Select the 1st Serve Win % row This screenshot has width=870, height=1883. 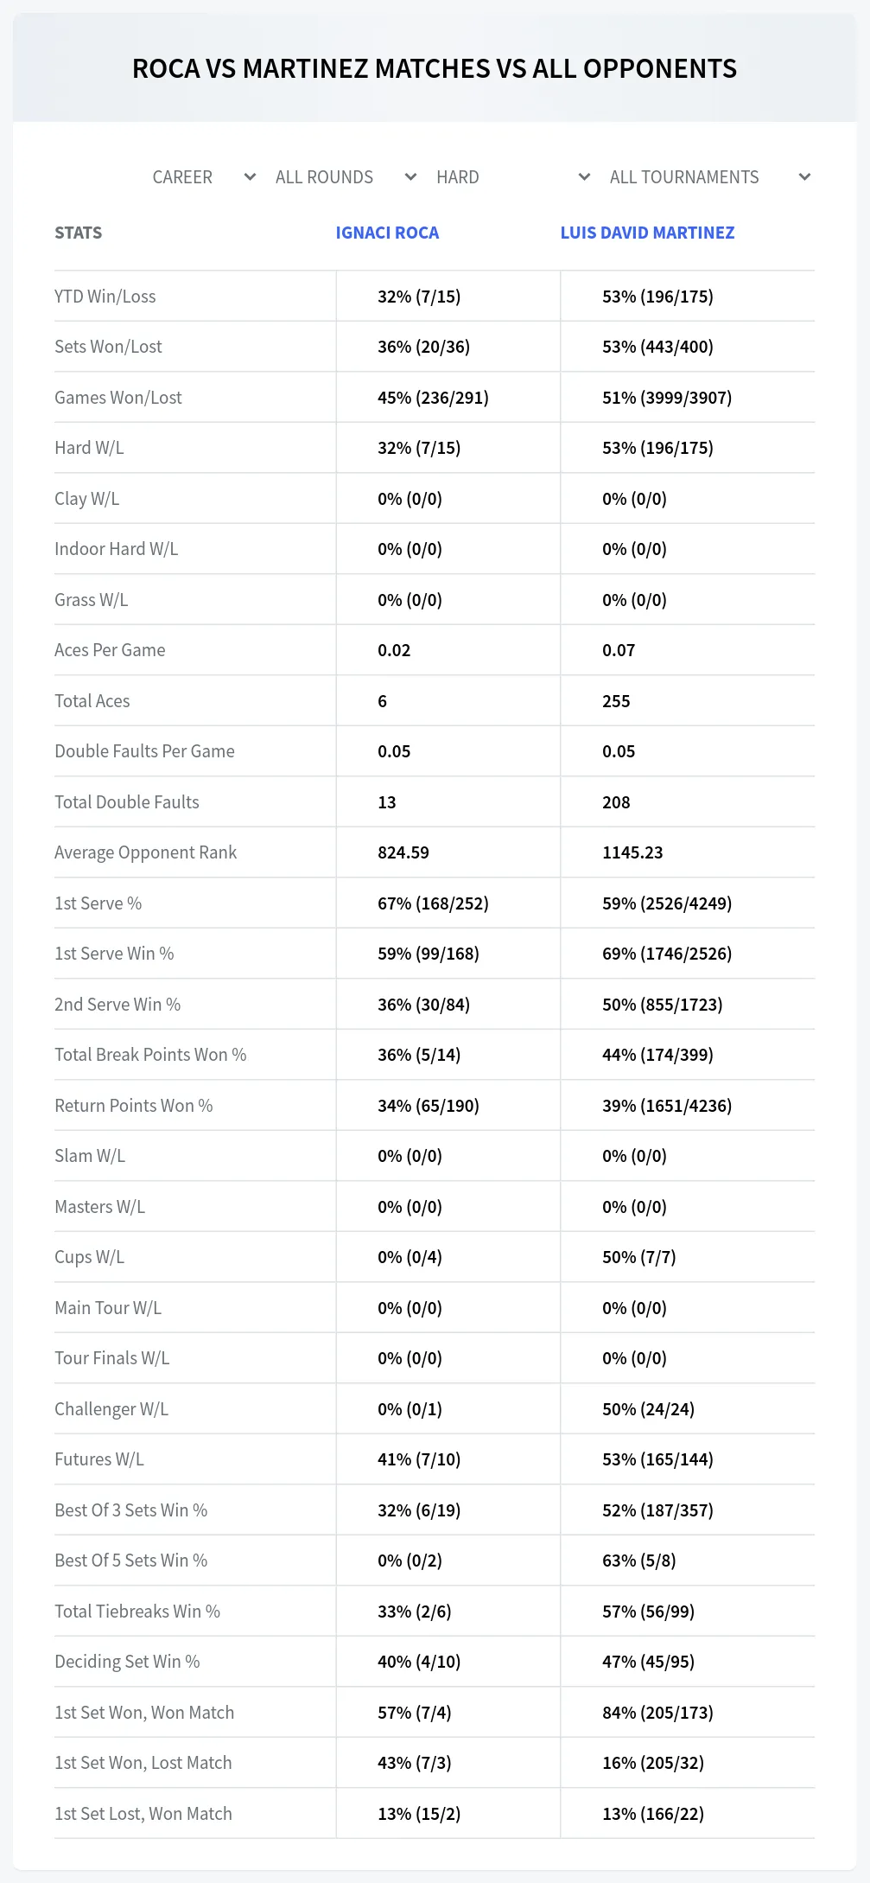(x=435, y=954)
